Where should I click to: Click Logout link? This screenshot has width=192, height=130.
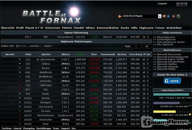pyautogui.click(x=162, y=4)
